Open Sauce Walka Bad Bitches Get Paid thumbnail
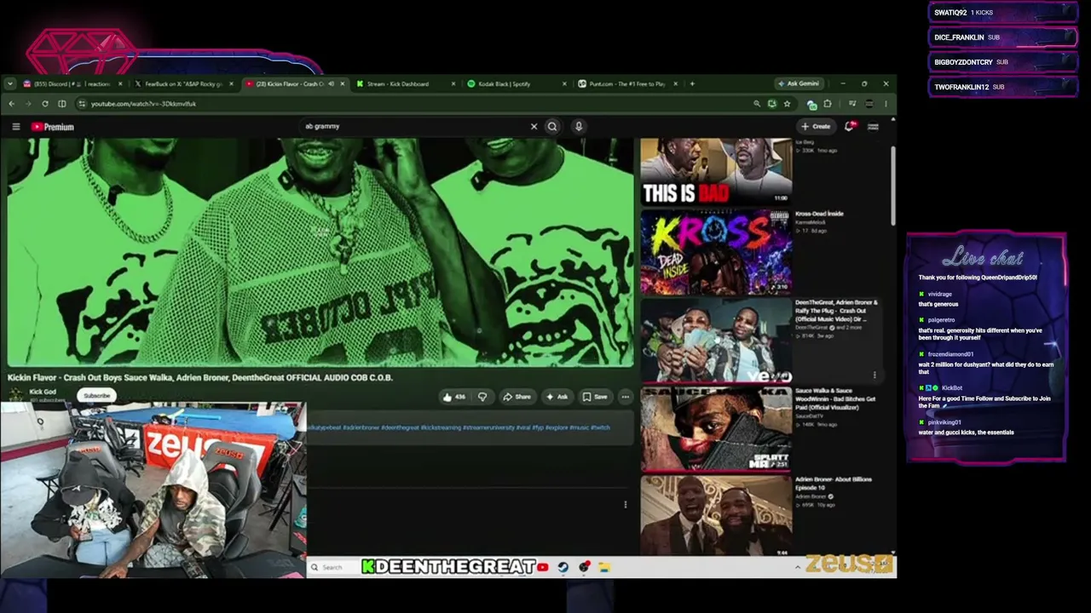 point(716,430)
